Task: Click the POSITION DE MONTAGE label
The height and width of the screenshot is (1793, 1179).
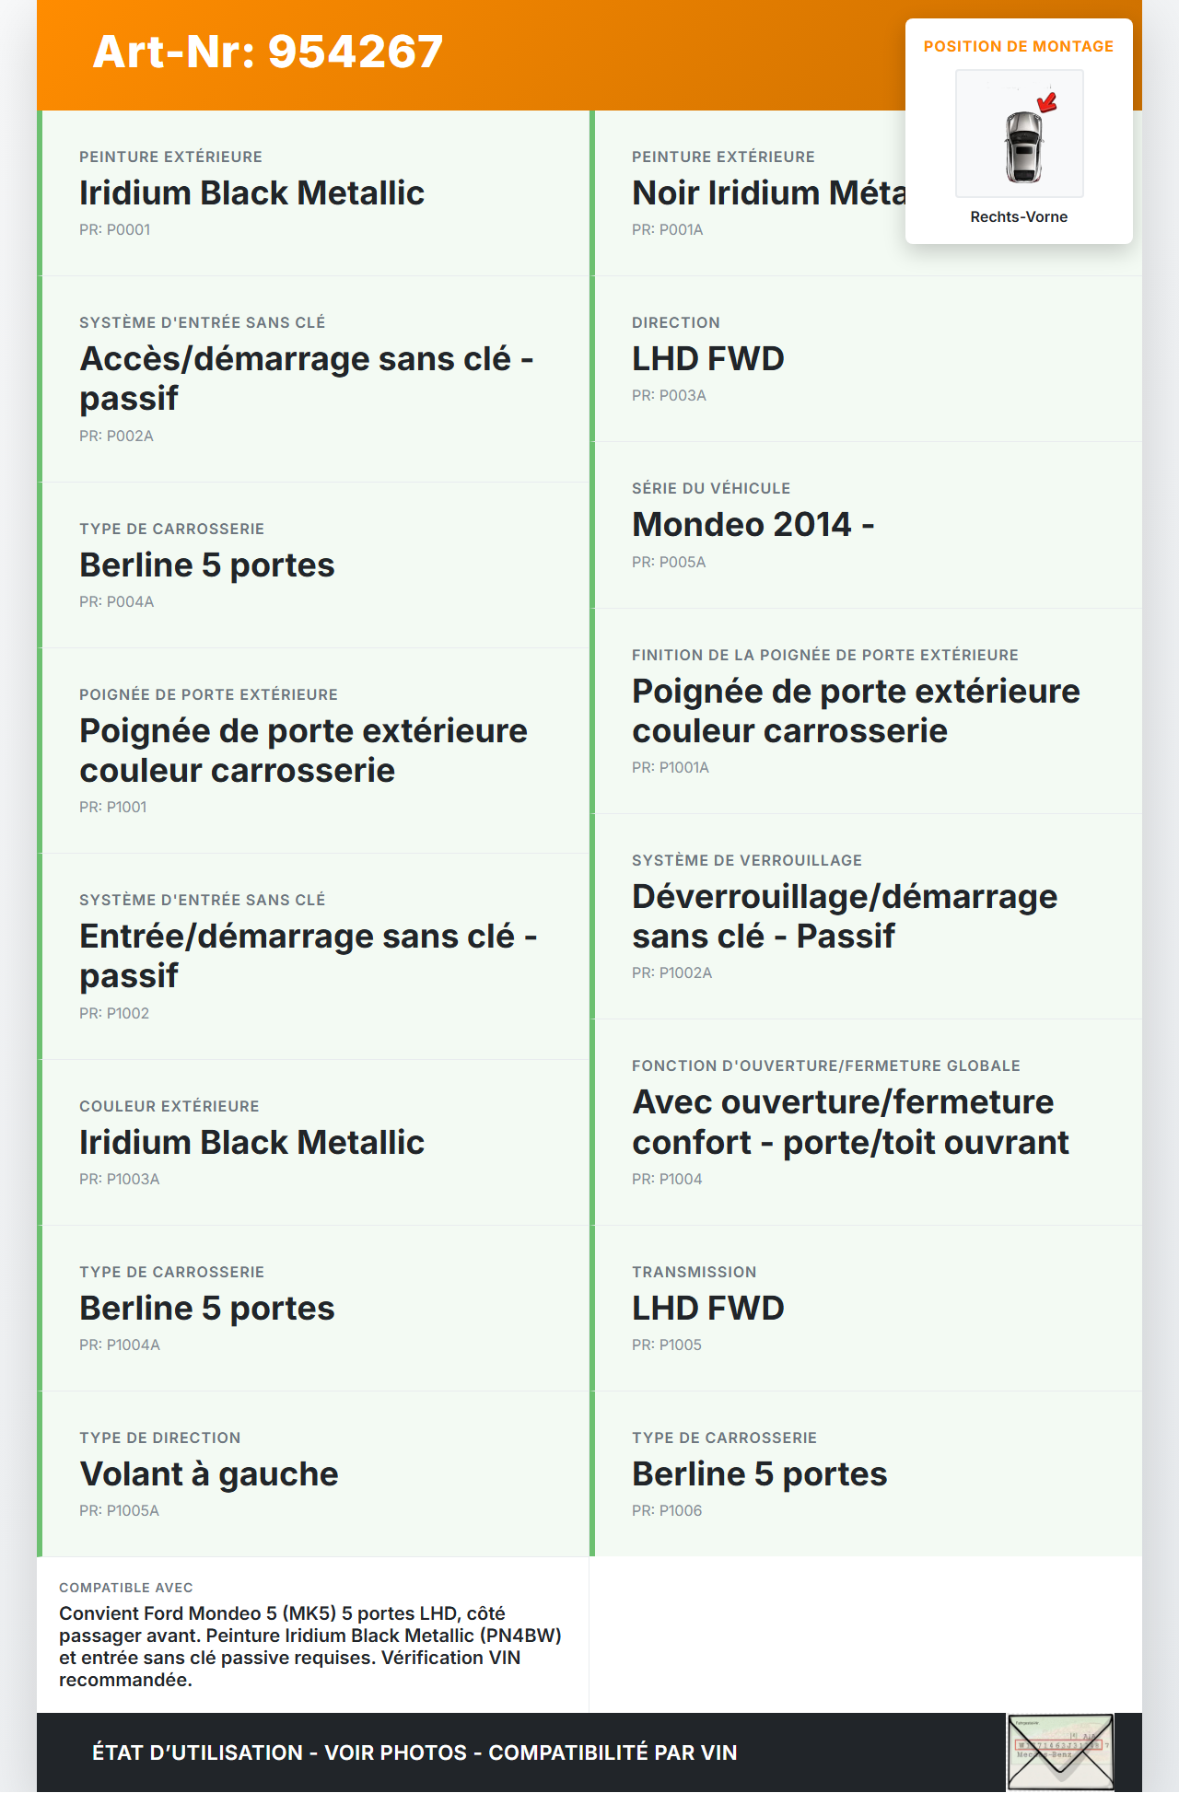Action: [x=1018, y=46]
